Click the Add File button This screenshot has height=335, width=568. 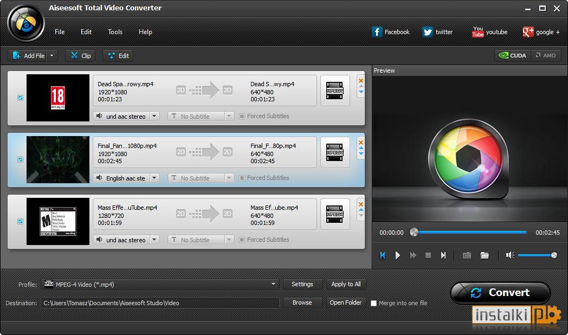[28, 55]
